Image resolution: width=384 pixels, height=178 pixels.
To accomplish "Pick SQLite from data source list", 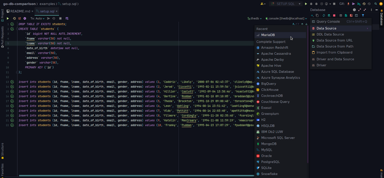I will pos(281,168).
